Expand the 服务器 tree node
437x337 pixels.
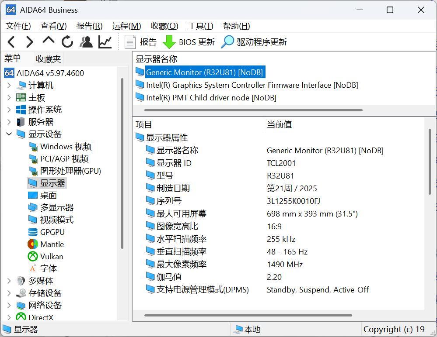[9, 122]
